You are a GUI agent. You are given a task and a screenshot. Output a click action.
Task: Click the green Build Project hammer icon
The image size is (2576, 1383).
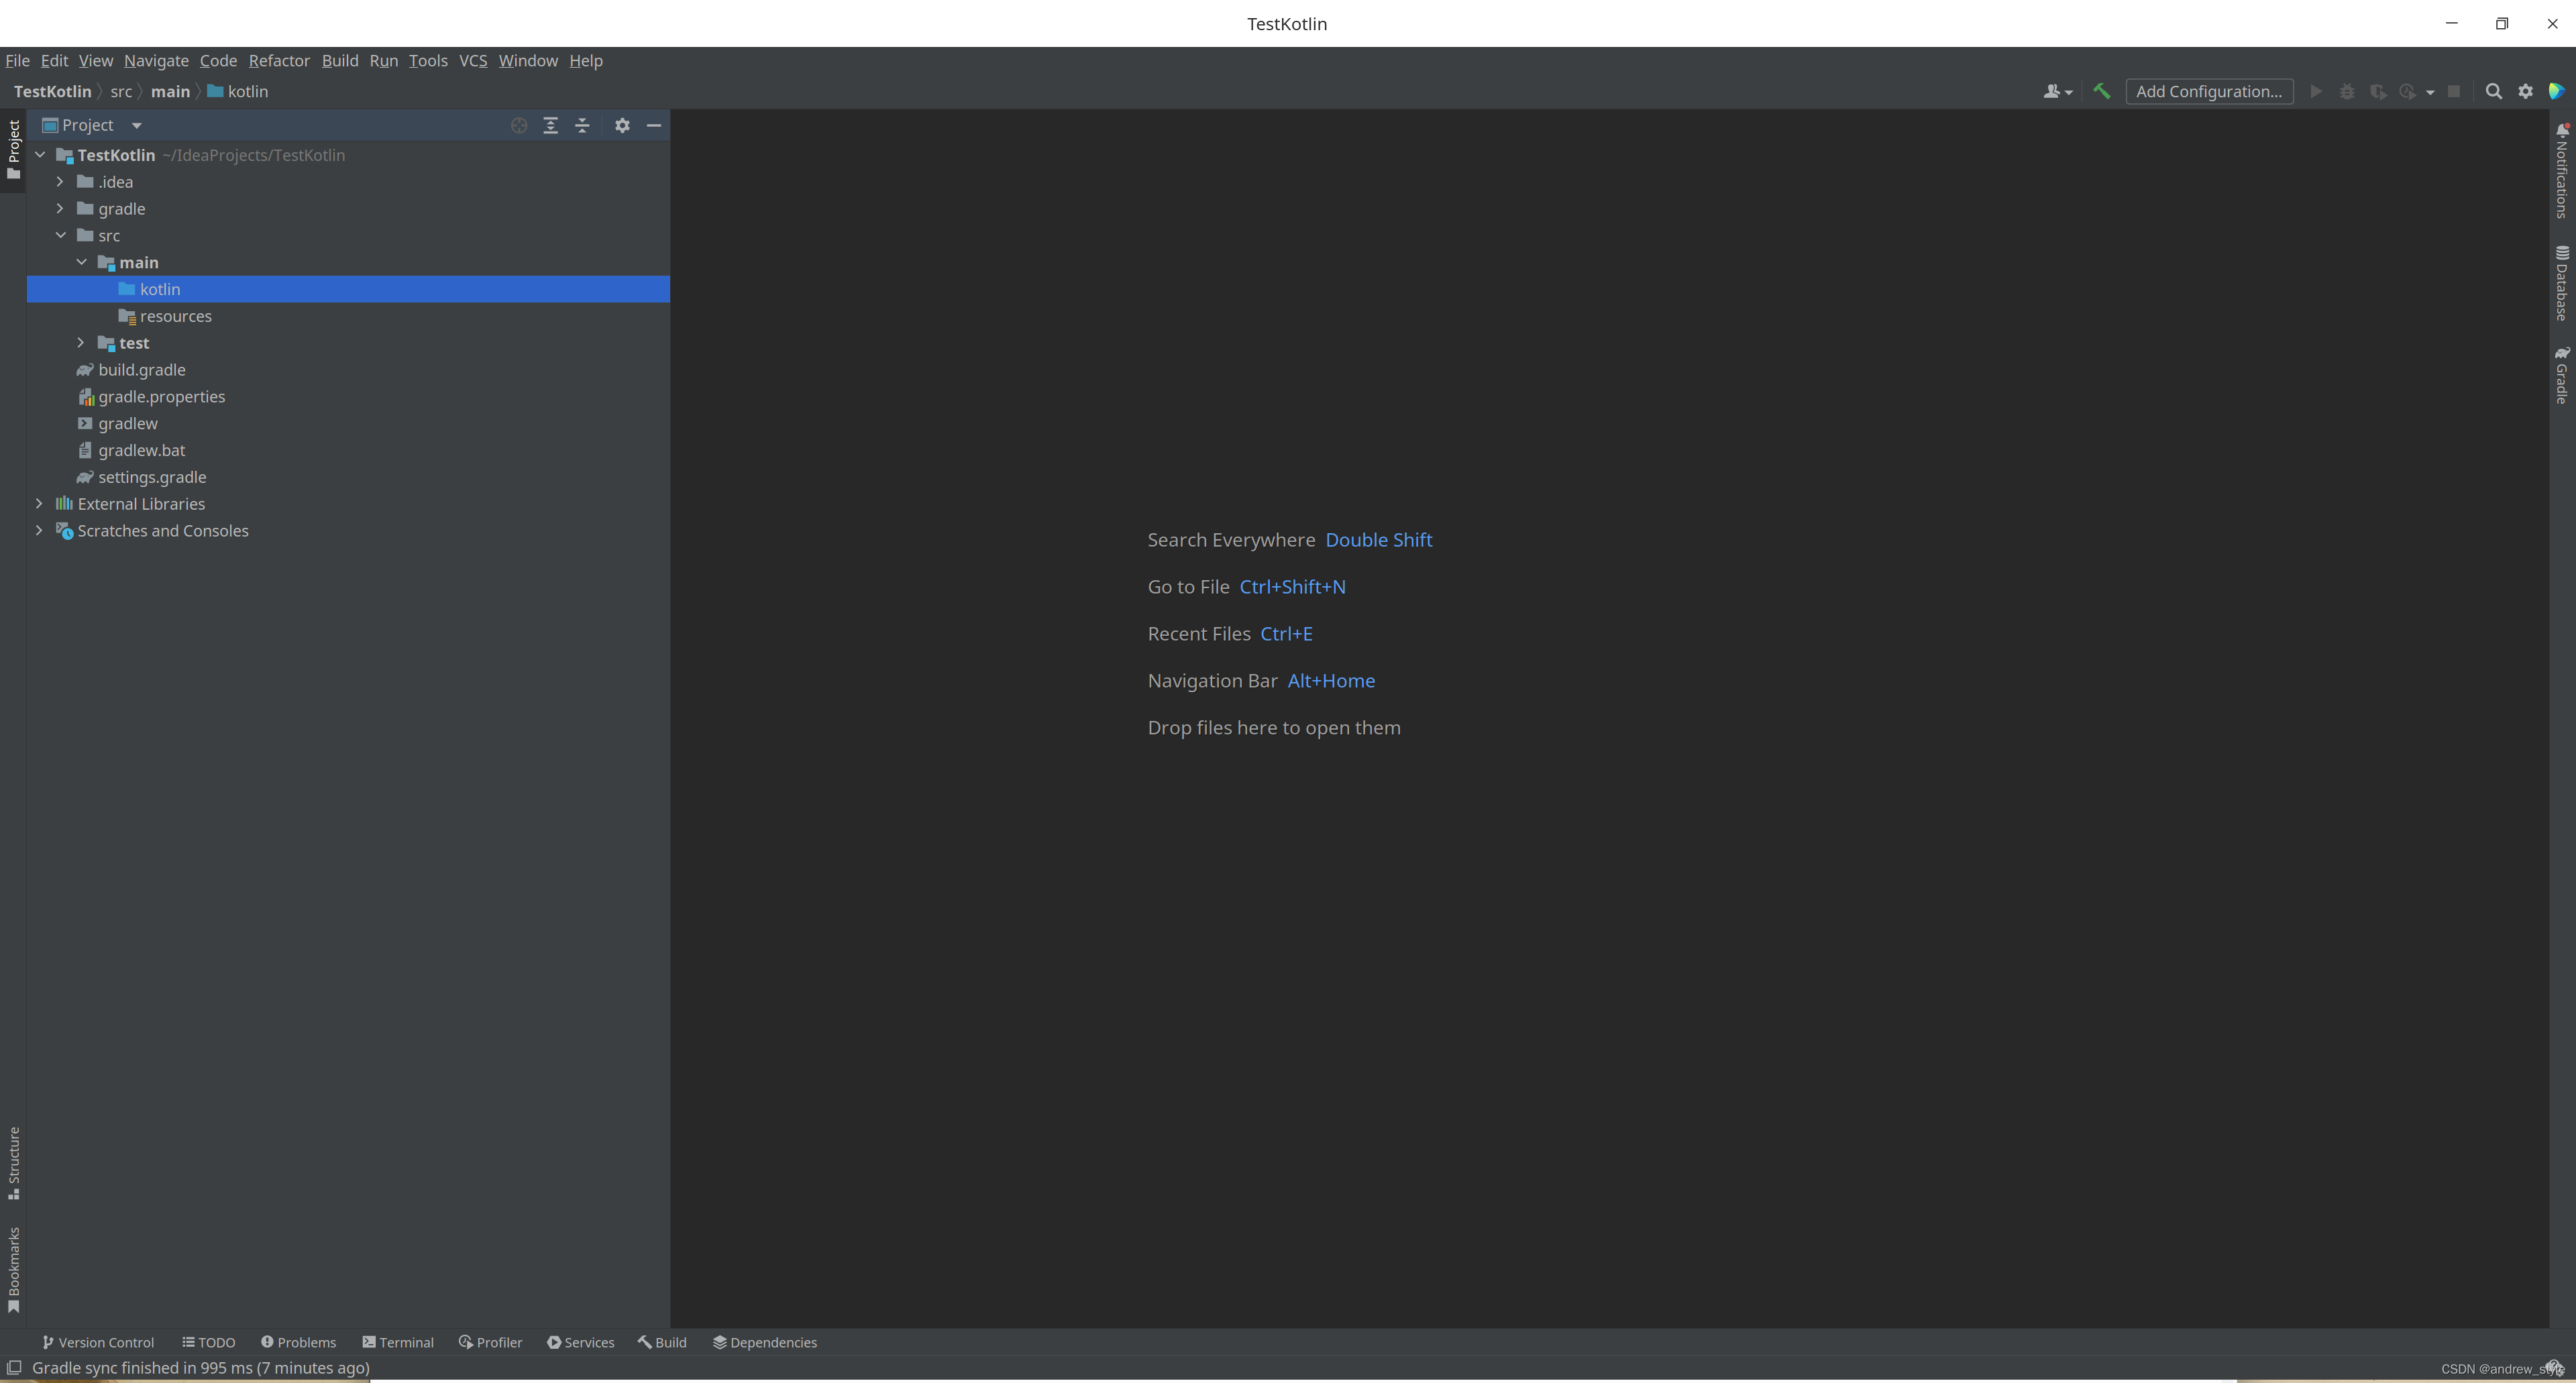[x=2101, y=91]
